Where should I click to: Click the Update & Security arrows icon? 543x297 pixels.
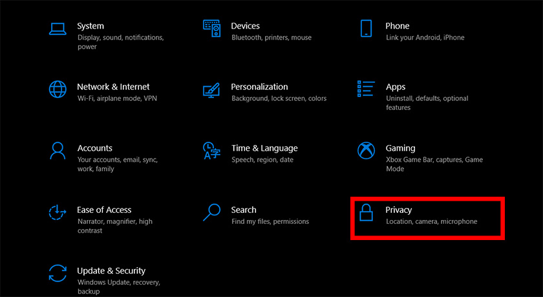pos(58,273)
